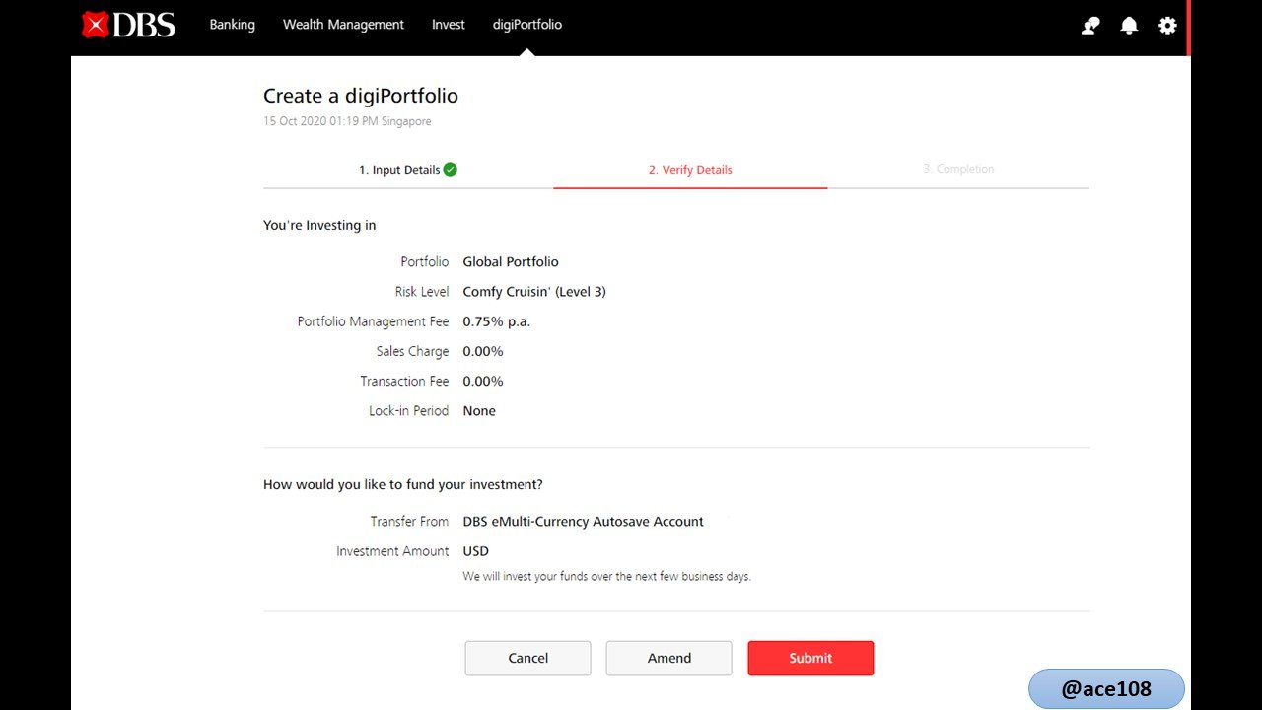The image size is (1262, 710).
Task: Click the Transaction Fee 0.00% value
Action: [x=483, y=381]
